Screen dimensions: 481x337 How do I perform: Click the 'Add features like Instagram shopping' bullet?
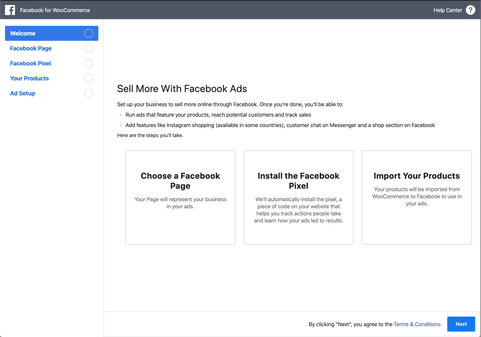point(280,125)
